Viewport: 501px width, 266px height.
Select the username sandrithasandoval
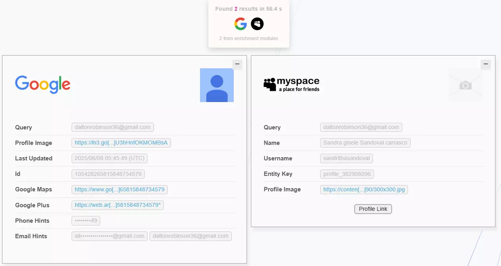click(x=346, y=158)
